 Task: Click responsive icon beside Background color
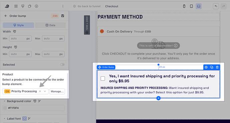tap(35, 101)
